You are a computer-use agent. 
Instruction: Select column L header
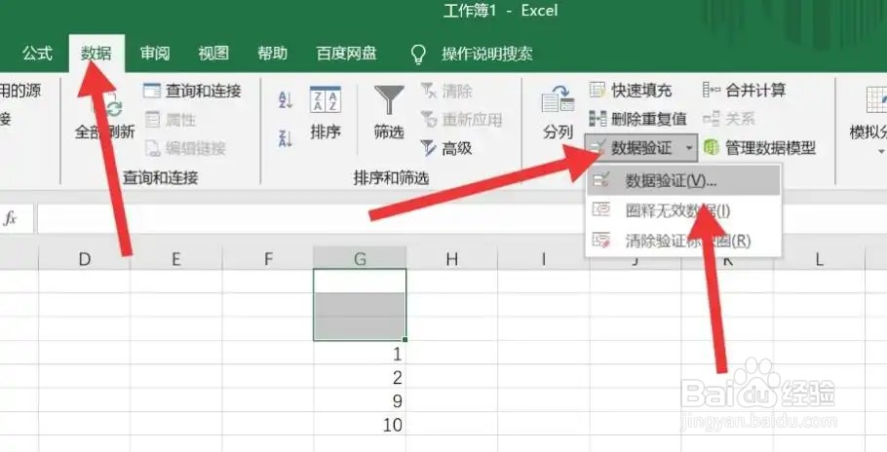(x=819, y=259)
